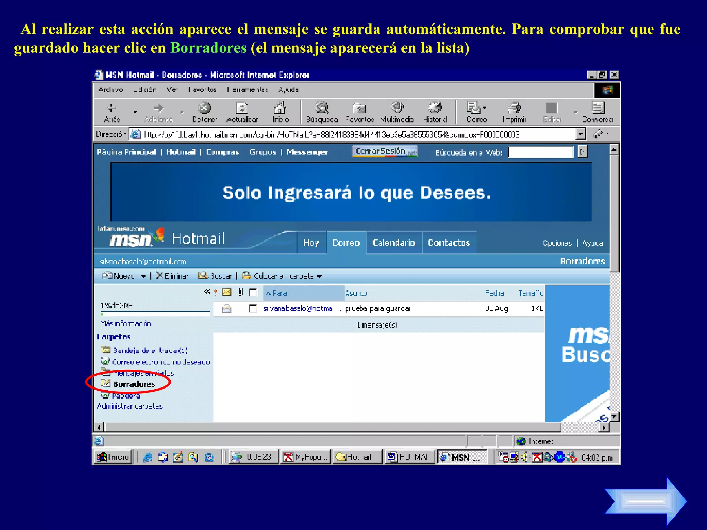Click the storage usage progress bar
This screenshot has height=530, width=707.
155,314
